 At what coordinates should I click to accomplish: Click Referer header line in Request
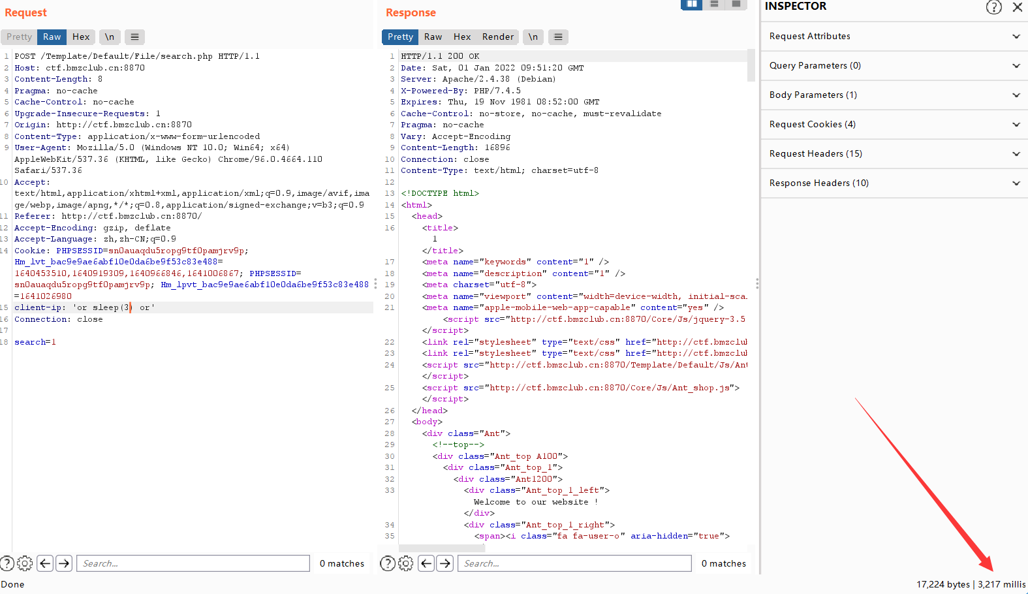click(108, 216)
